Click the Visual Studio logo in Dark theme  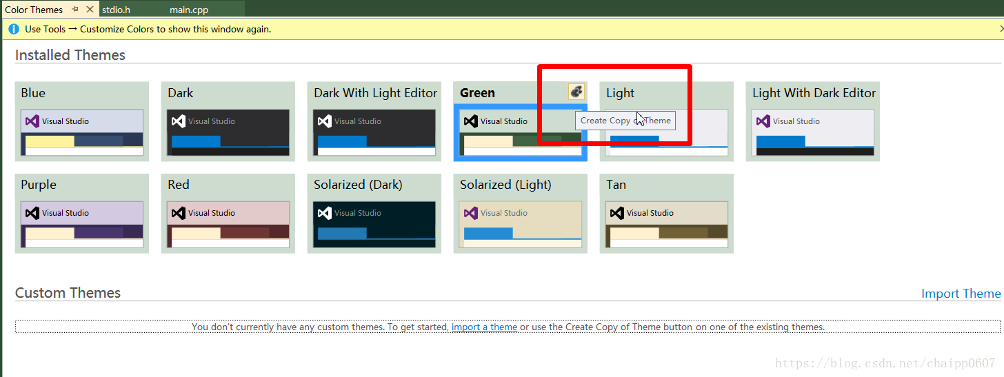[178, 121]
